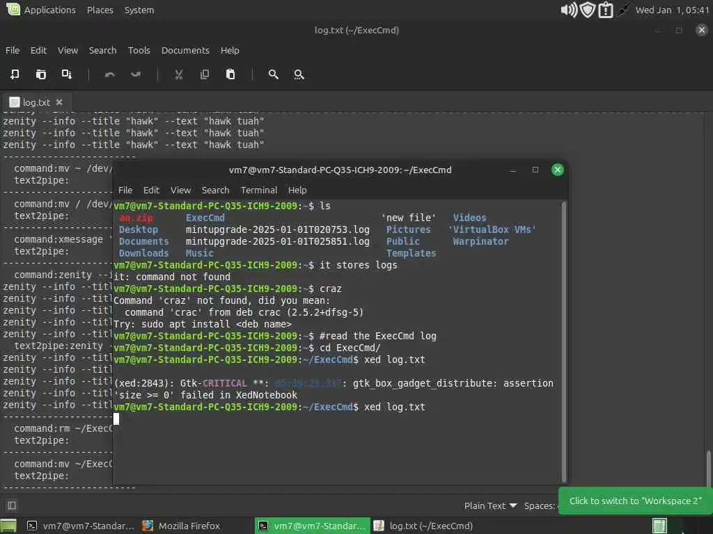Open the Plain Text language dropdown
This screenshot has width=713, height=534.
point(490,506)
